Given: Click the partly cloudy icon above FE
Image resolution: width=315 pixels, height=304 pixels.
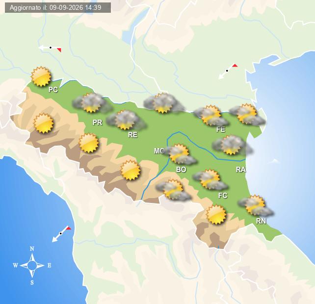Looking at the screenshot, I should point(211,116).
